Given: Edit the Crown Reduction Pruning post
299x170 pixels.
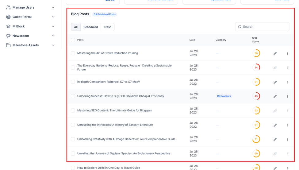Looking at the screenshot, I should click(x=275, y=53).
